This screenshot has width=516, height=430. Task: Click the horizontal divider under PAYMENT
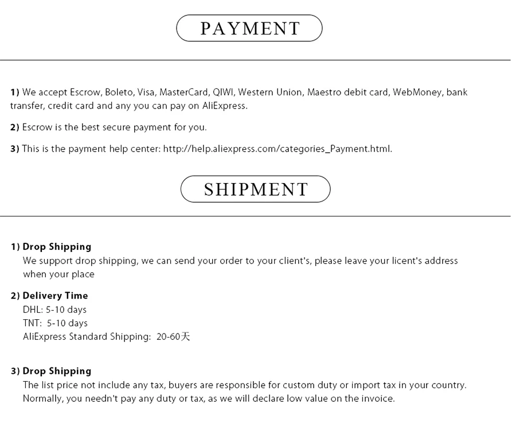point(255,60)
